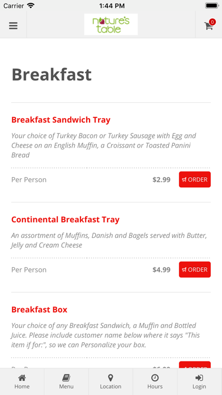Select the $4.99 price text

point(161,270)
